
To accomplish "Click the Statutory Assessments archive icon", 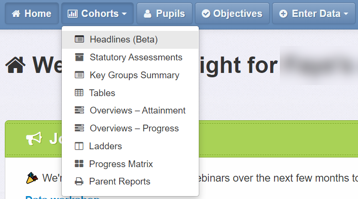I will pyautogui.click(x=79, y=57).
